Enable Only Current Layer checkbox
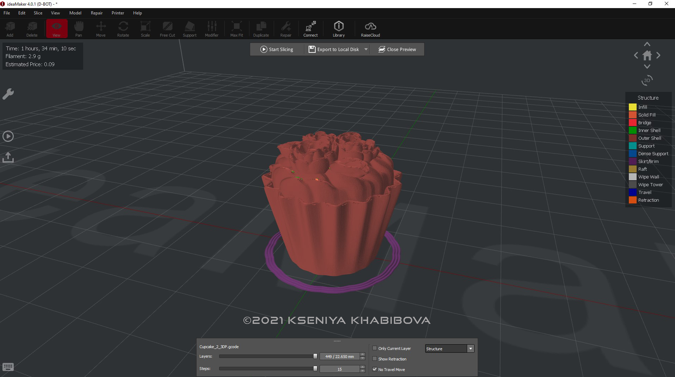This screenshot has width=675, height=377. click(375, 348)
